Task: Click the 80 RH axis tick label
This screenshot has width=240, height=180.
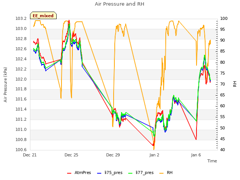Action: tap(222, 63)
